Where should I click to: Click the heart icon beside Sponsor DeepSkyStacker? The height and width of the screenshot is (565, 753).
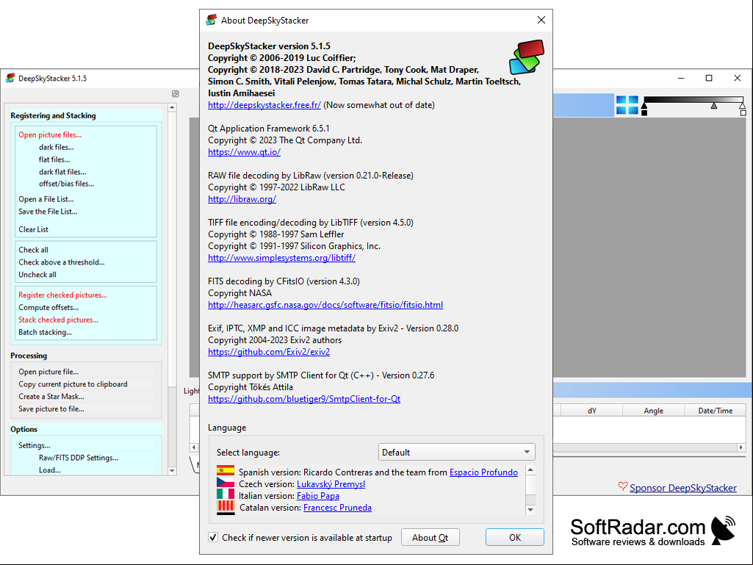623,486
